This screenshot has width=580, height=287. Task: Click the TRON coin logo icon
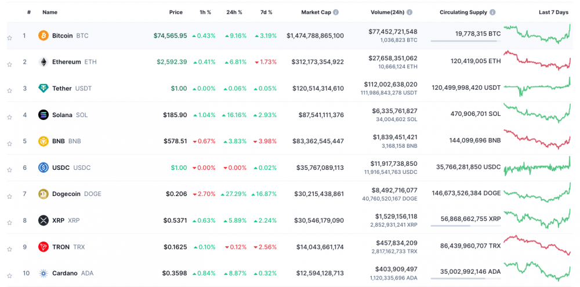(43, 247)
